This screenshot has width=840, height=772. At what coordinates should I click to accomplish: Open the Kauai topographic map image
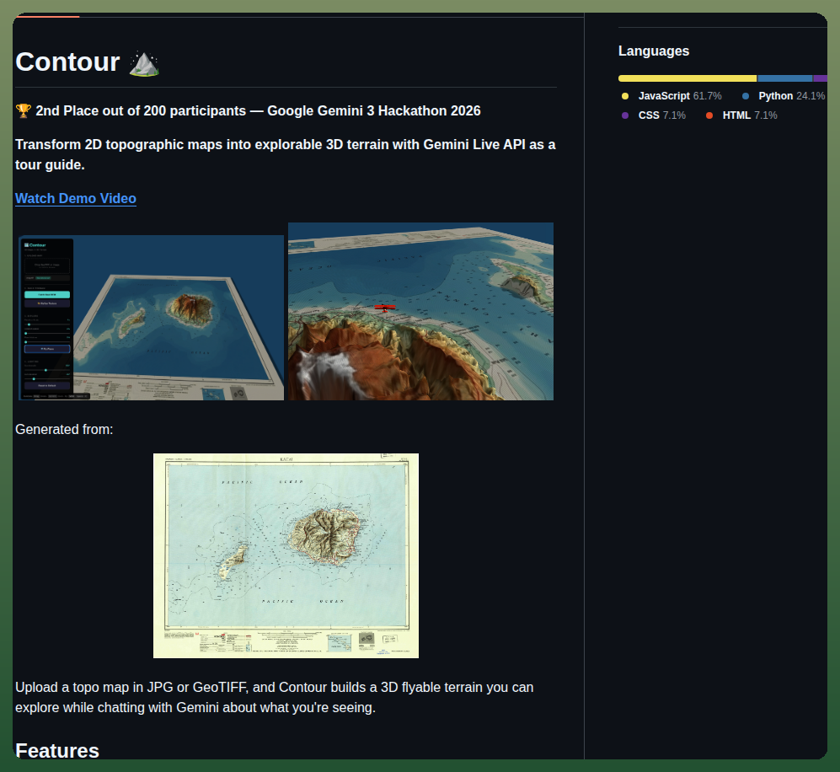pyautogui.click(x=286, y=555)
